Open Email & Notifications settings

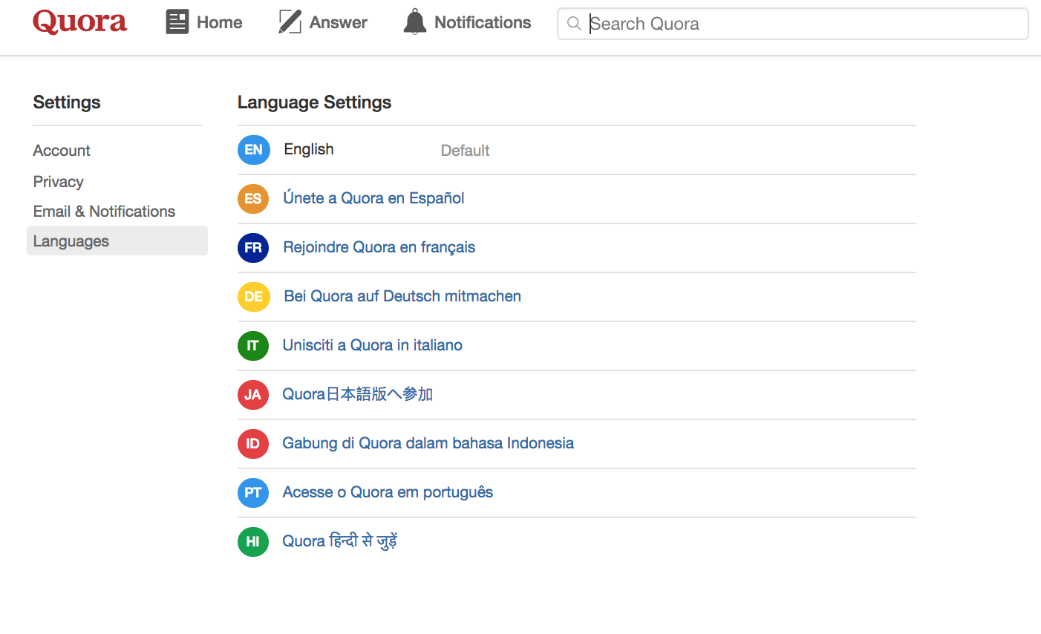click(x=104, y=212)
